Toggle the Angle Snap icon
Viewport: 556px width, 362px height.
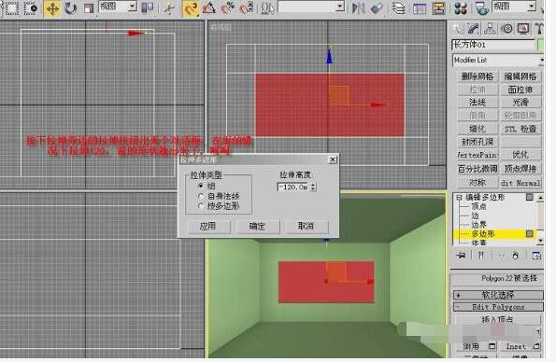(209, 7)
